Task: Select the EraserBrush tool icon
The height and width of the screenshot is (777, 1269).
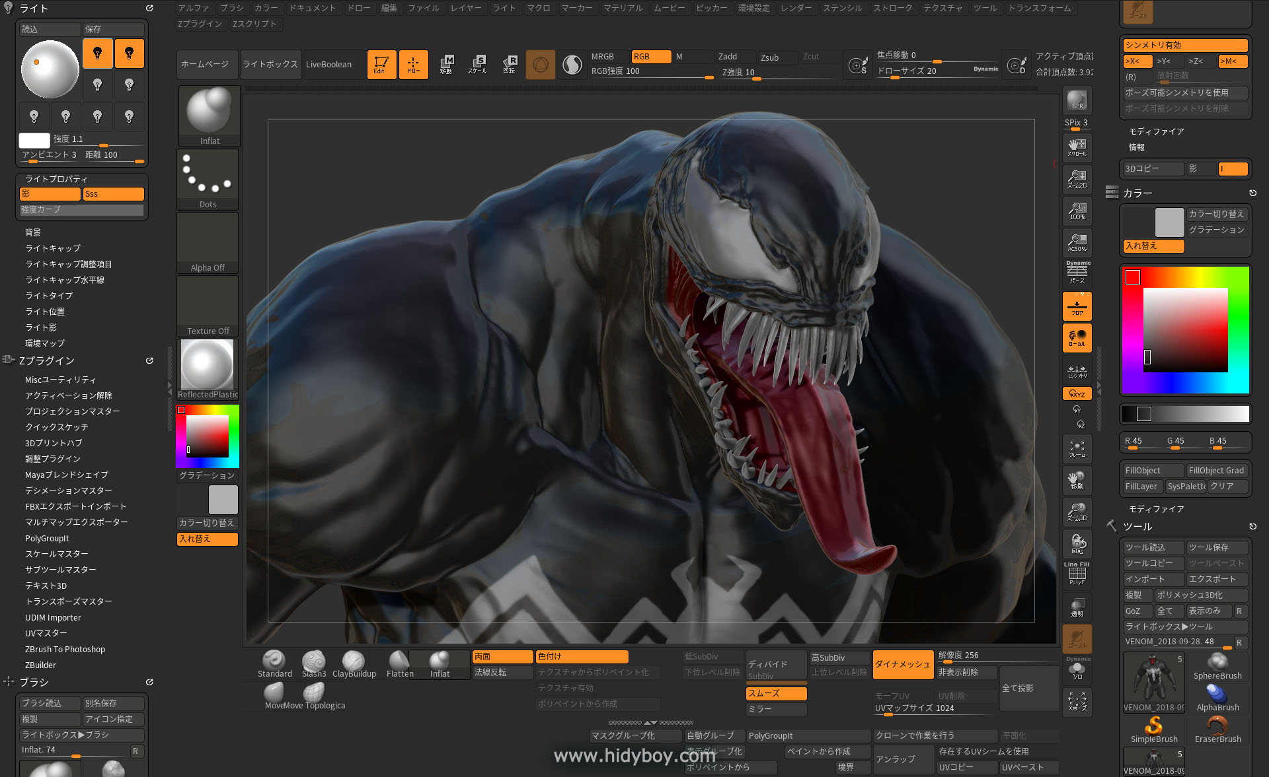Action: (x=1217, y=729)
